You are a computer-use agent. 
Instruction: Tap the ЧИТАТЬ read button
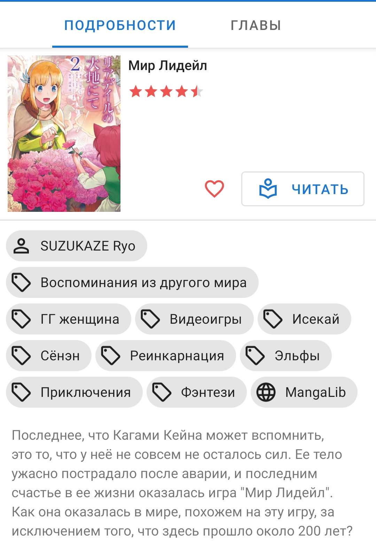(303, 189)
